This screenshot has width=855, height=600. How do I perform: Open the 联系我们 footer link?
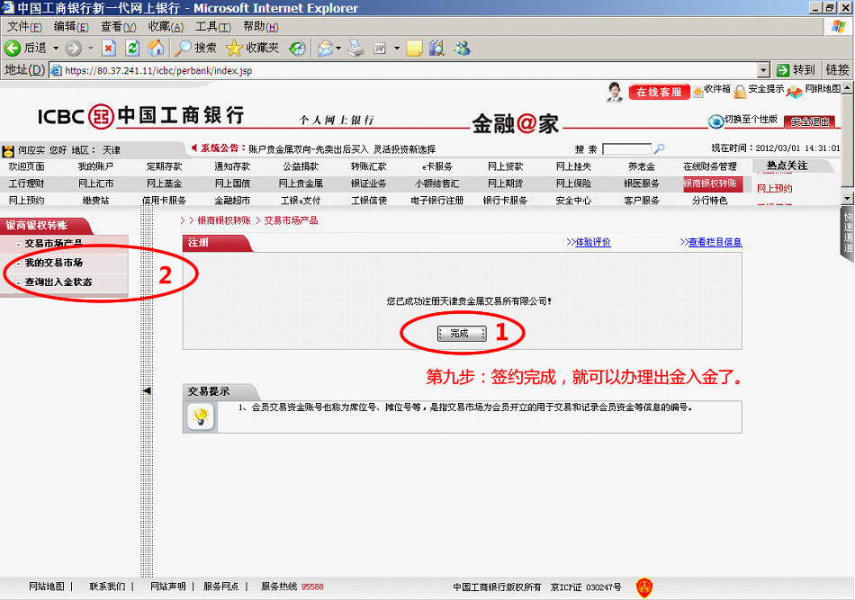(x=107, y=587)
